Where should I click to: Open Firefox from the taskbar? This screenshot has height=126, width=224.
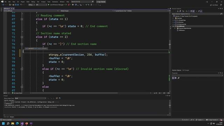coord(27,124)
